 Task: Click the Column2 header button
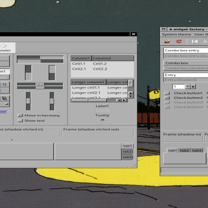(113, 58)
